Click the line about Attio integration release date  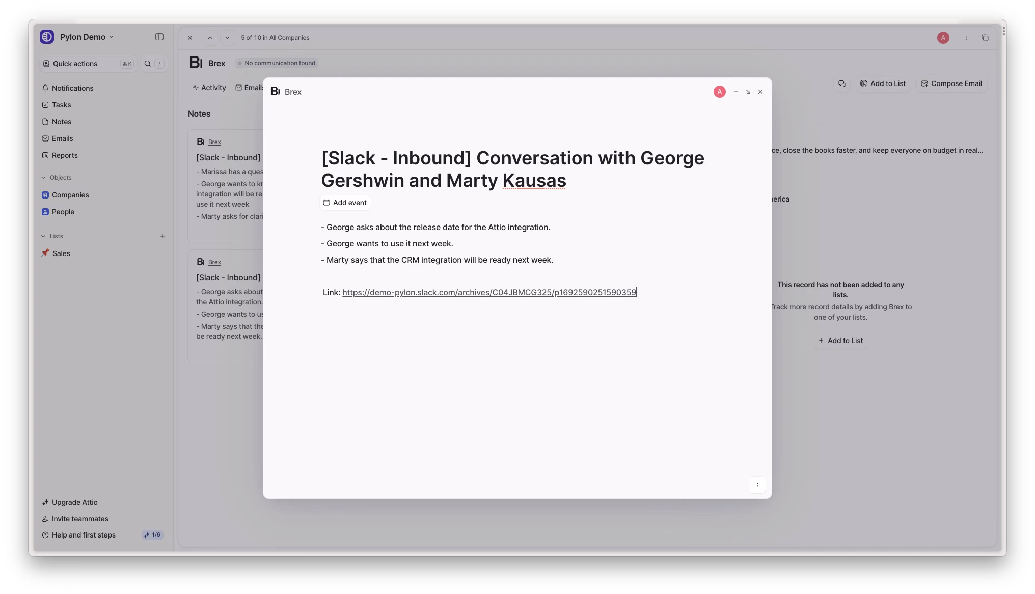(x=435, y=227)
